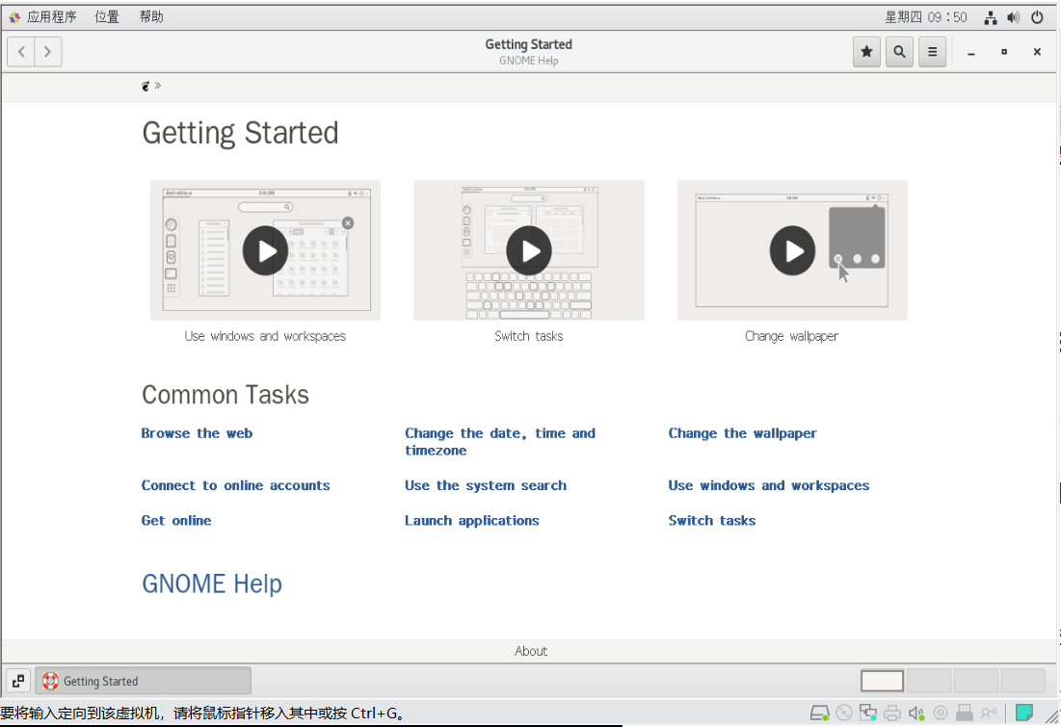Image resolution: width=1061 pixels, height=727 pixels.
Task: Click the VM USB device status icon
Action: coord(965,713)
